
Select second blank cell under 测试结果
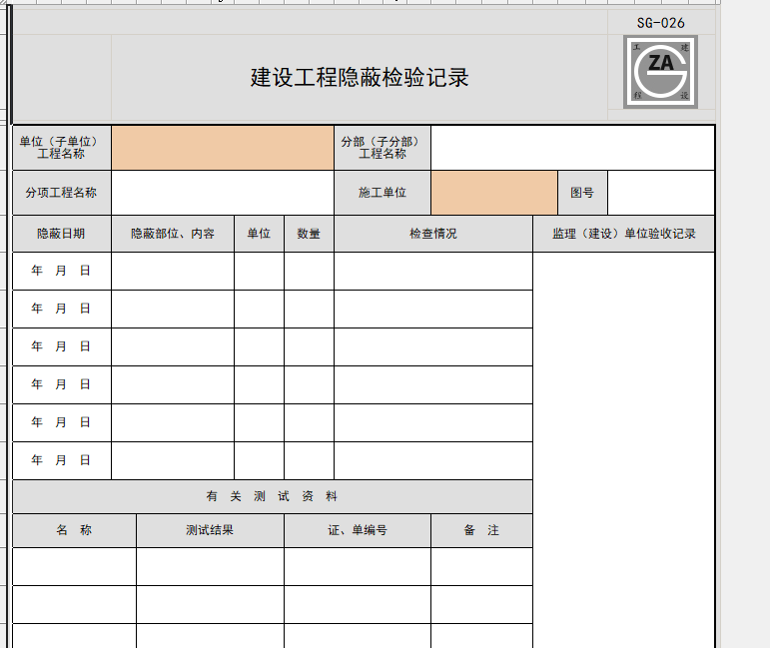coord(210,605)
